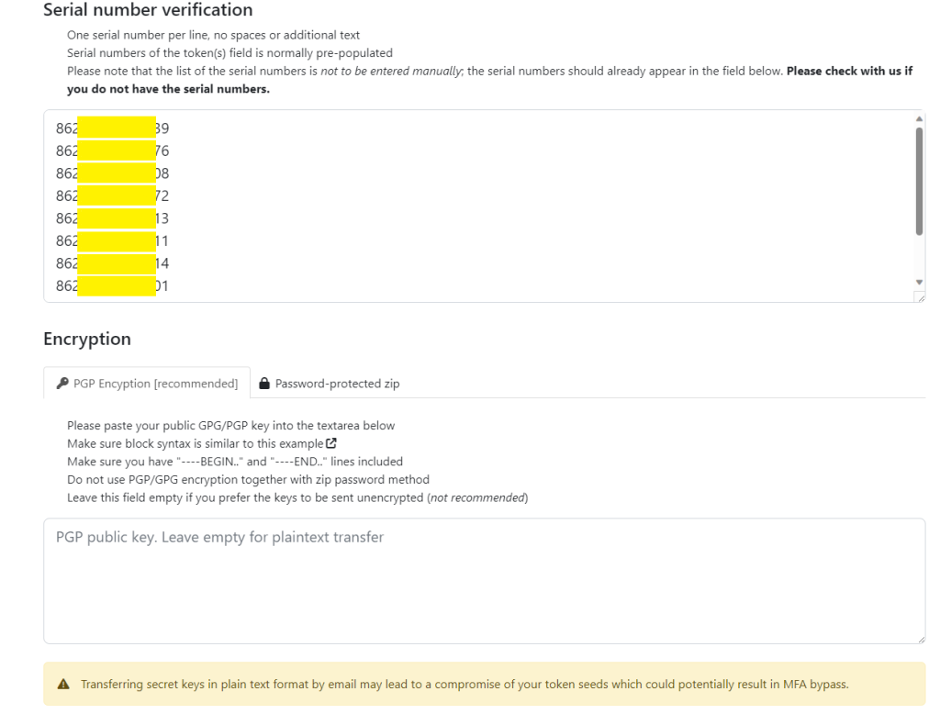This screenshot has height=725, width=940.
Task: Click the serial list scroll down arrow
Action: click(920, 282)
